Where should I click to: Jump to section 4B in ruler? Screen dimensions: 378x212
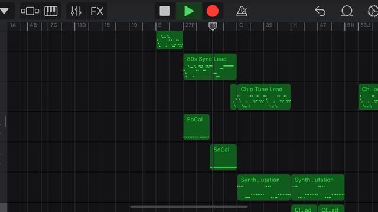pyautogui.click(x=33, y=25)
